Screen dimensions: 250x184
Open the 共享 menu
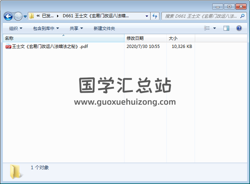click(76, 29)
